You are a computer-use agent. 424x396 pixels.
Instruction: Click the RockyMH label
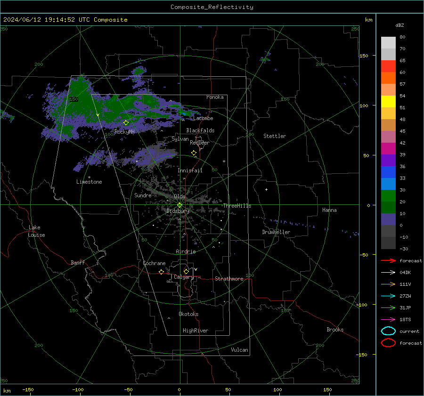pos(124,132)
